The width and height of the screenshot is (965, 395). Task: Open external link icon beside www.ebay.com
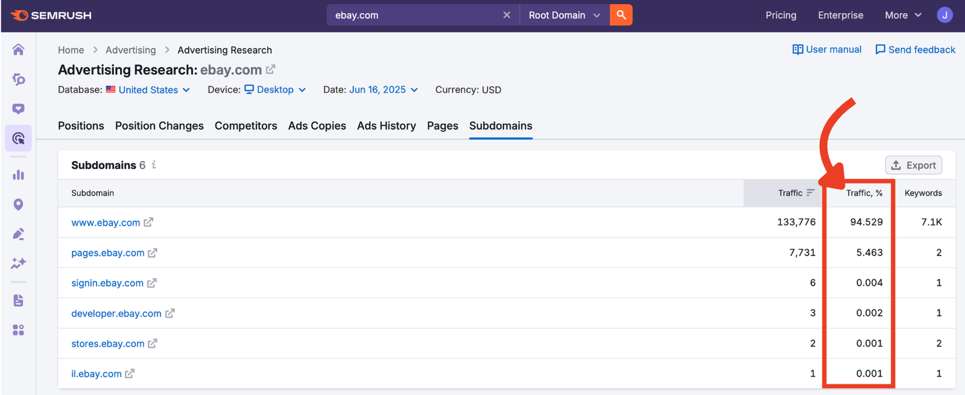[148, 223]
